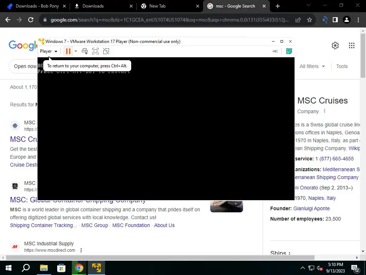Expand the power options arrow beside the pause button
The image size is (366, 275).
click(x=76, y=51)
